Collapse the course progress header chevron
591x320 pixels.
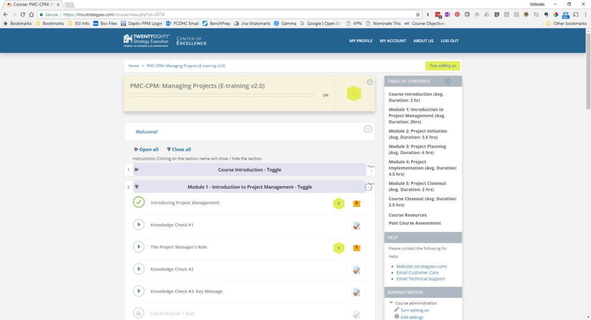(370, 82)
